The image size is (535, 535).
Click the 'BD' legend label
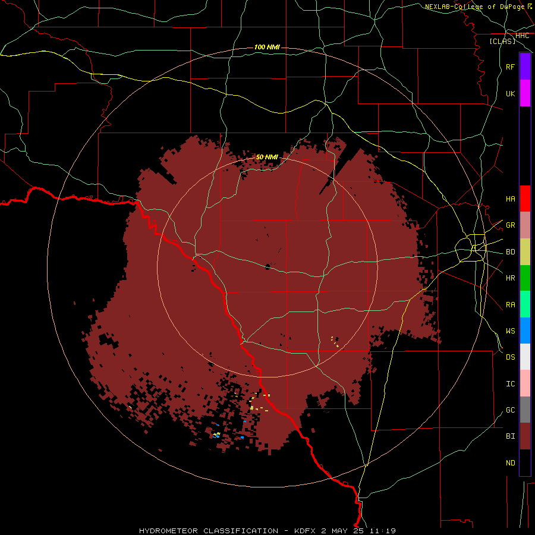pos(510,252)
